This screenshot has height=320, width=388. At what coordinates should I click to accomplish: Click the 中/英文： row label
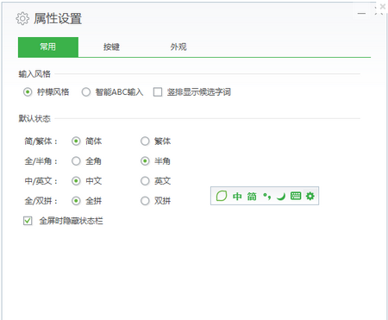click(41, 181)
